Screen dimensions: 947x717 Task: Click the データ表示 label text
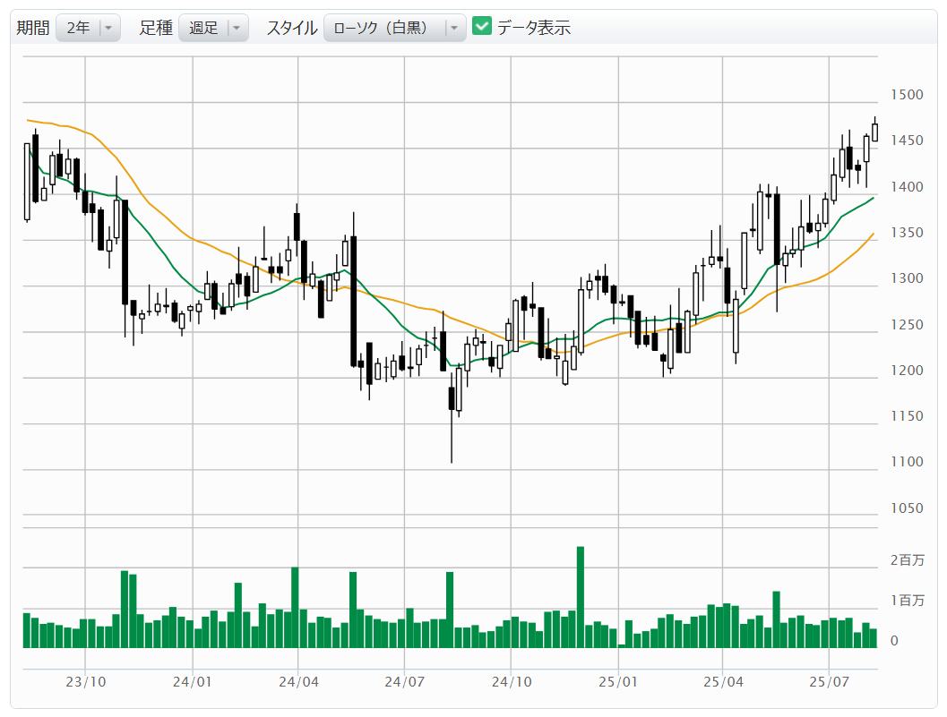[x=534, y=28]
